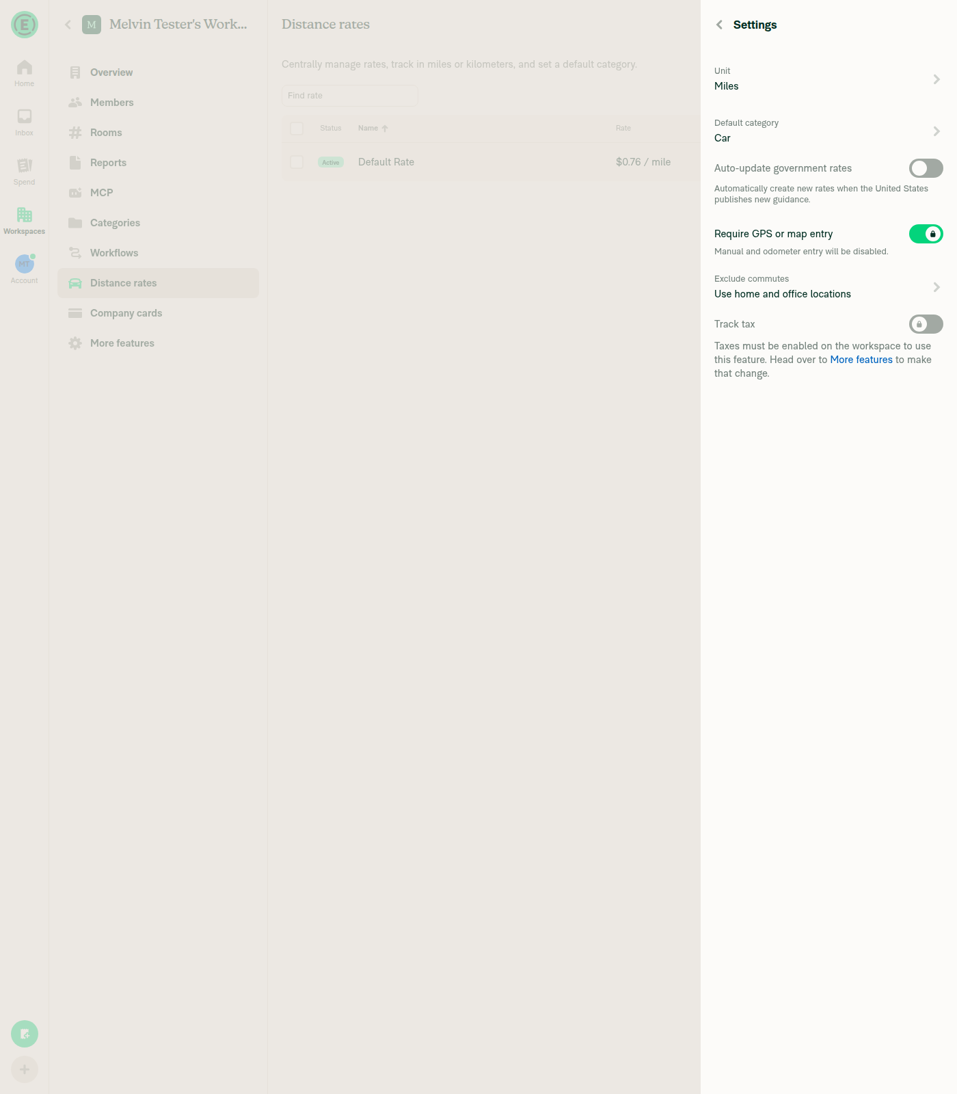Open the MCP menu item
957x1094 pixels.
click(158, 193)
